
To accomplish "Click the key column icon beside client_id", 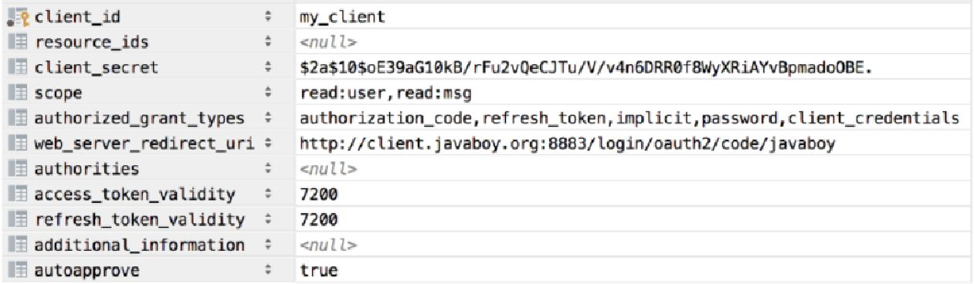I will click(x=16, y=17).
